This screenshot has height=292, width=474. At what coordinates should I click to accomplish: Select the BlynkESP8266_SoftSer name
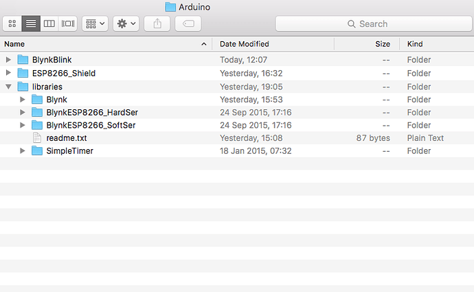(91, 125)
